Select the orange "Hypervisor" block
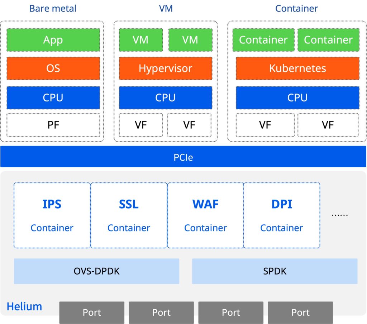The width and height of the screenshot is (367, 324). (166, 68)
